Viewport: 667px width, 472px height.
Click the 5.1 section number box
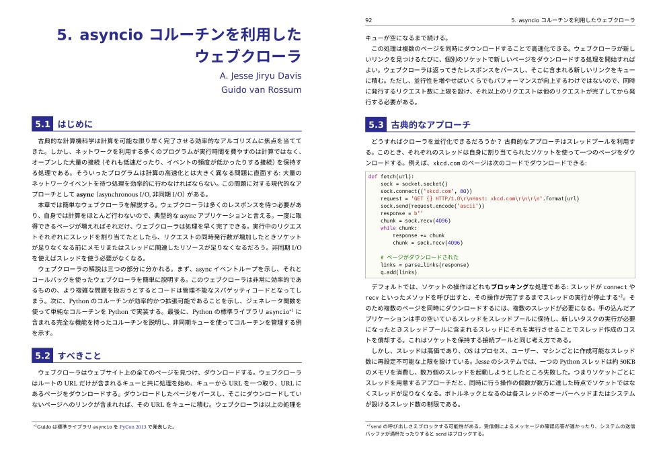click(42, 124)
